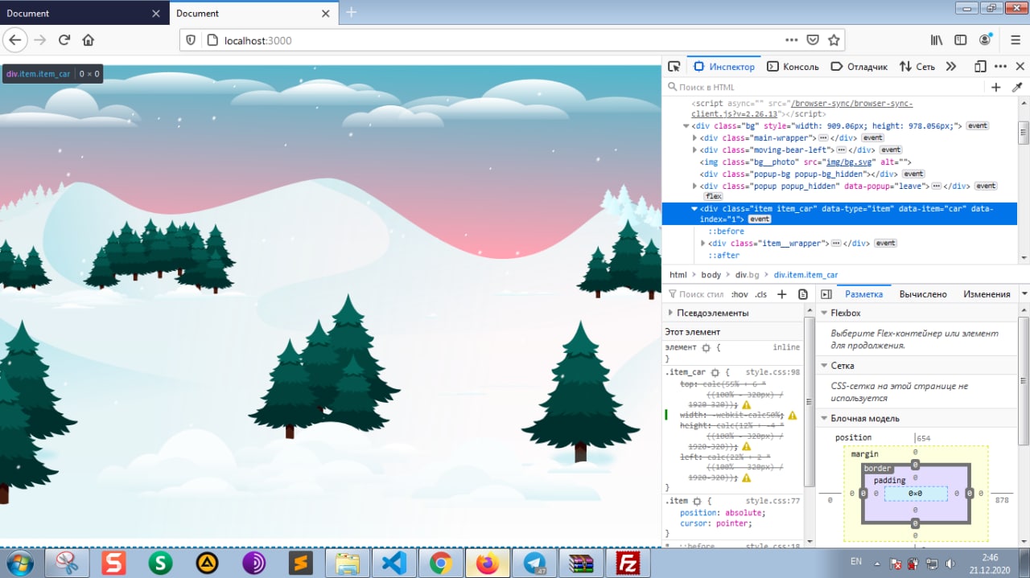This screenshot has height=578, width=1030.
Task: Open Sublime Text from the taskbar
Action: click(301, 564)
